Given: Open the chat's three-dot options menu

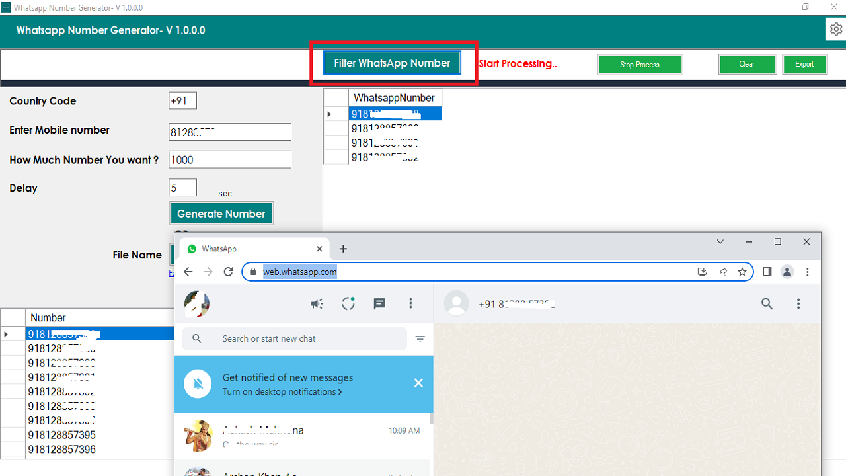Looking at the screenshot, I should pos(798,303).
